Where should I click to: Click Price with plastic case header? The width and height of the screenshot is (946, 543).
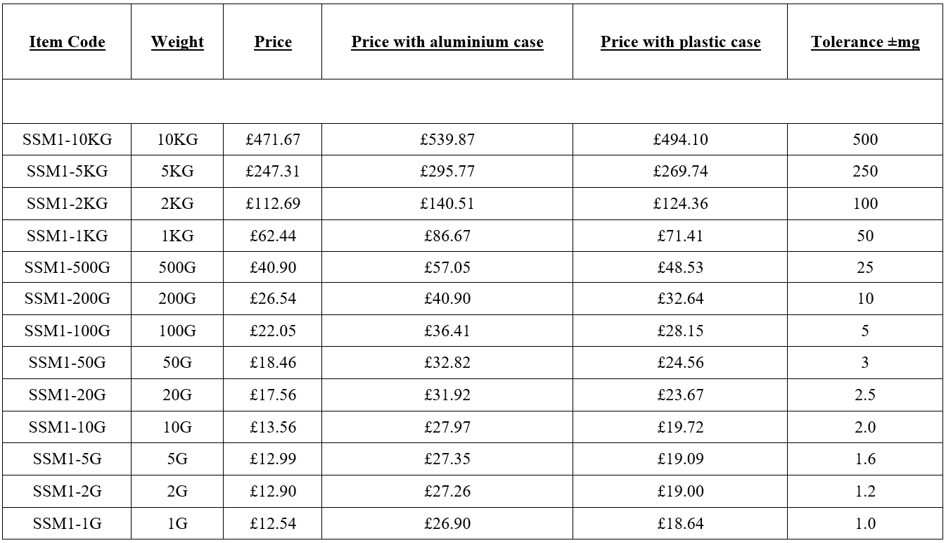click(680, 42)
